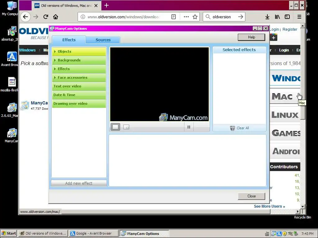Select picture-in-picture preview mode icon
318x238 pixels.
tap(126, 127)
